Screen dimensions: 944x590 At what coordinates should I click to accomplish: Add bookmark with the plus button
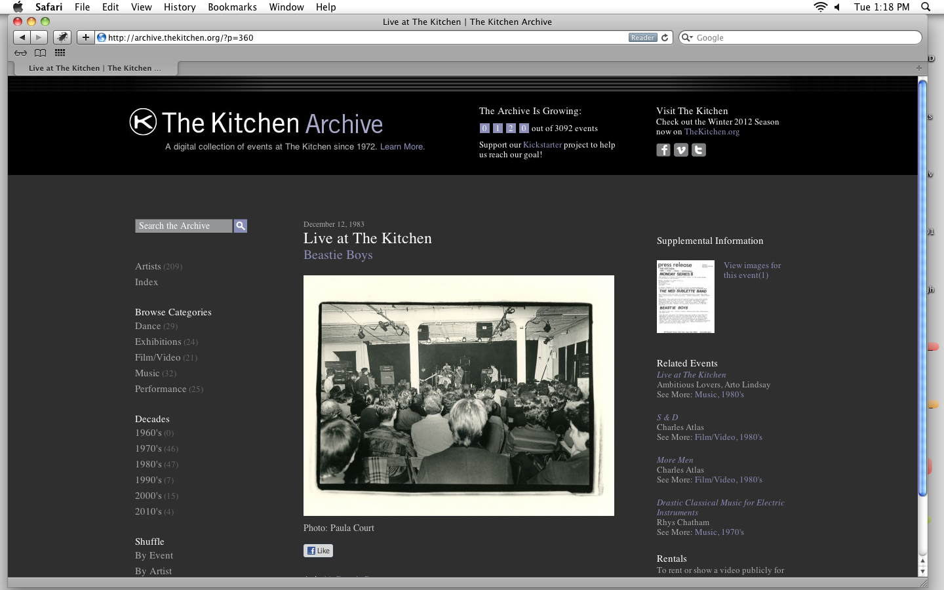[86, 37]
